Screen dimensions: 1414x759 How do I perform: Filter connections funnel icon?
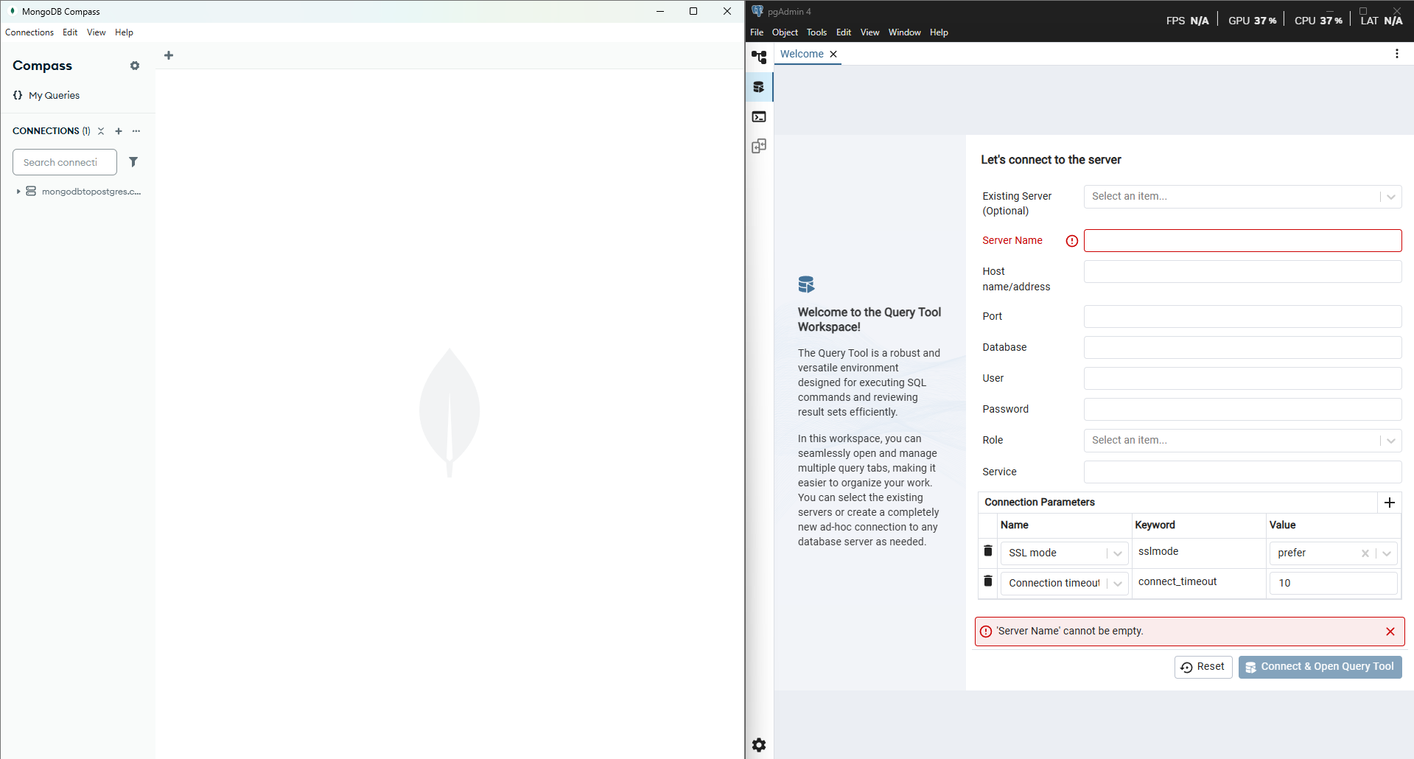point(133,162)
